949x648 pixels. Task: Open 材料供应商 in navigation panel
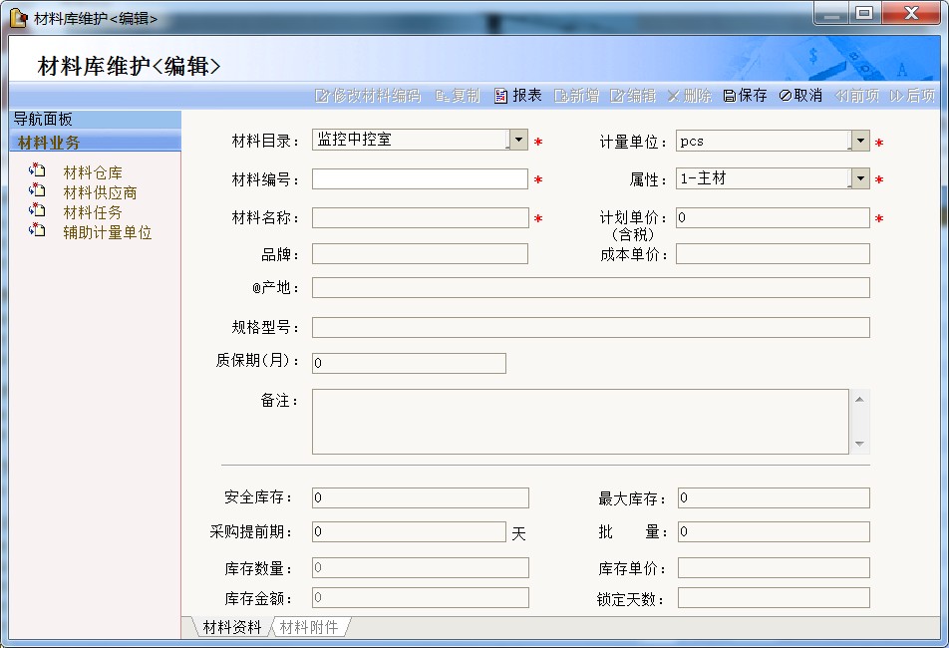pyautogui.click(x=100, y=192)
